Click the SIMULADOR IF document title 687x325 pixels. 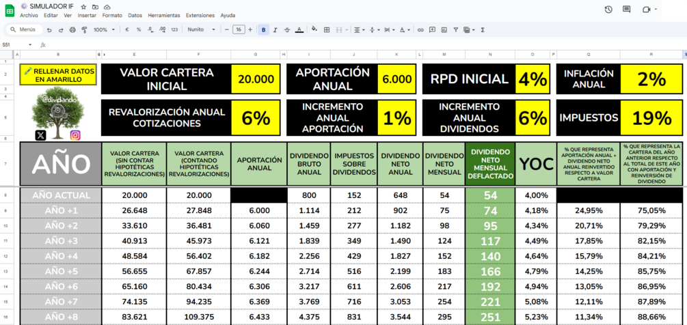point(53,7)
